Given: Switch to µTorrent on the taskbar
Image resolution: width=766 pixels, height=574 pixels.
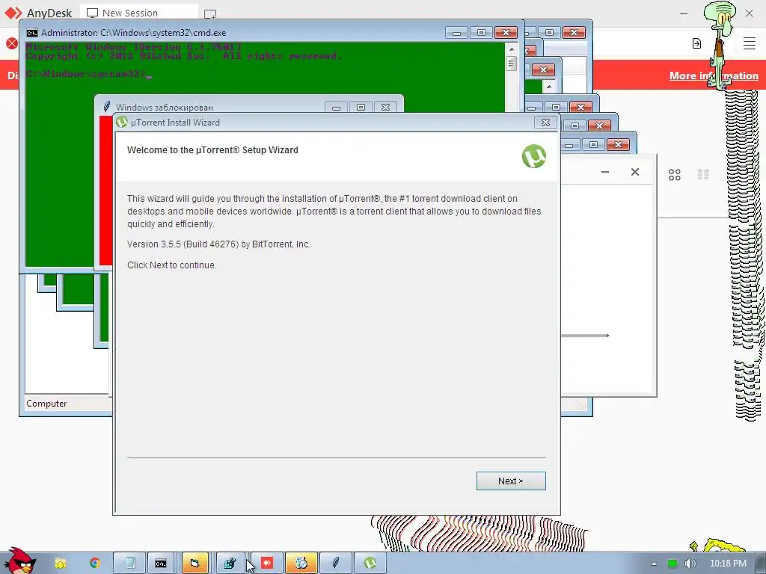Looking at the screenshot, I should tap(370, 564).
